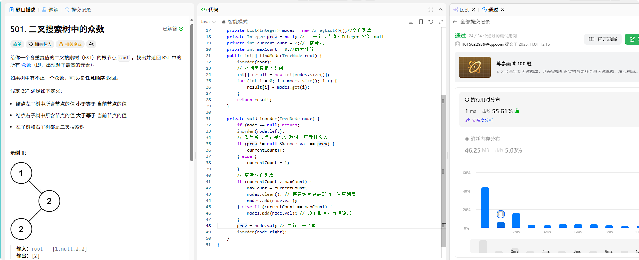Click the user avatar marker on runtime chart

(501, 214)
